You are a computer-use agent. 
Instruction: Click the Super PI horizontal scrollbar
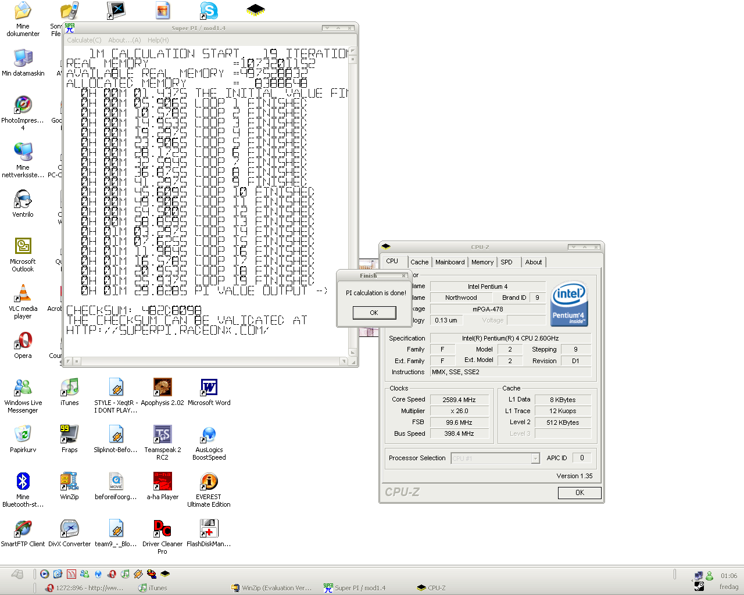206,361
